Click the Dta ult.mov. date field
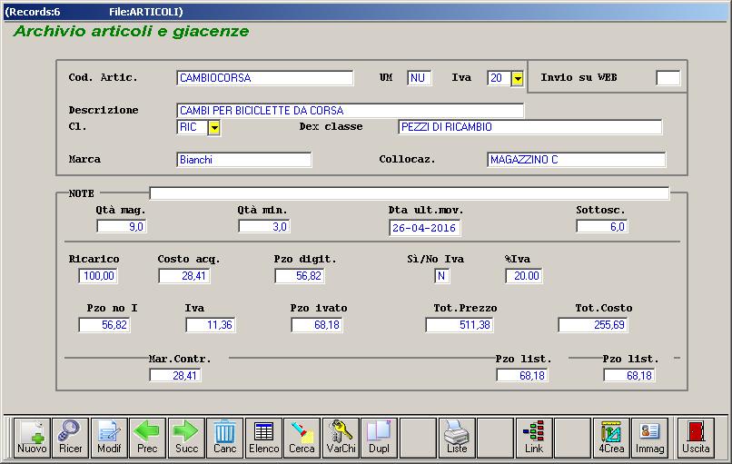 click(x=424, y=228)
